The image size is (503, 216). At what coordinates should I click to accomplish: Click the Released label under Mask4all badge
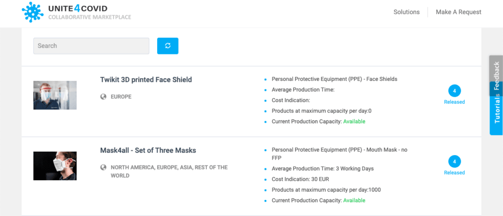point(454,173)
